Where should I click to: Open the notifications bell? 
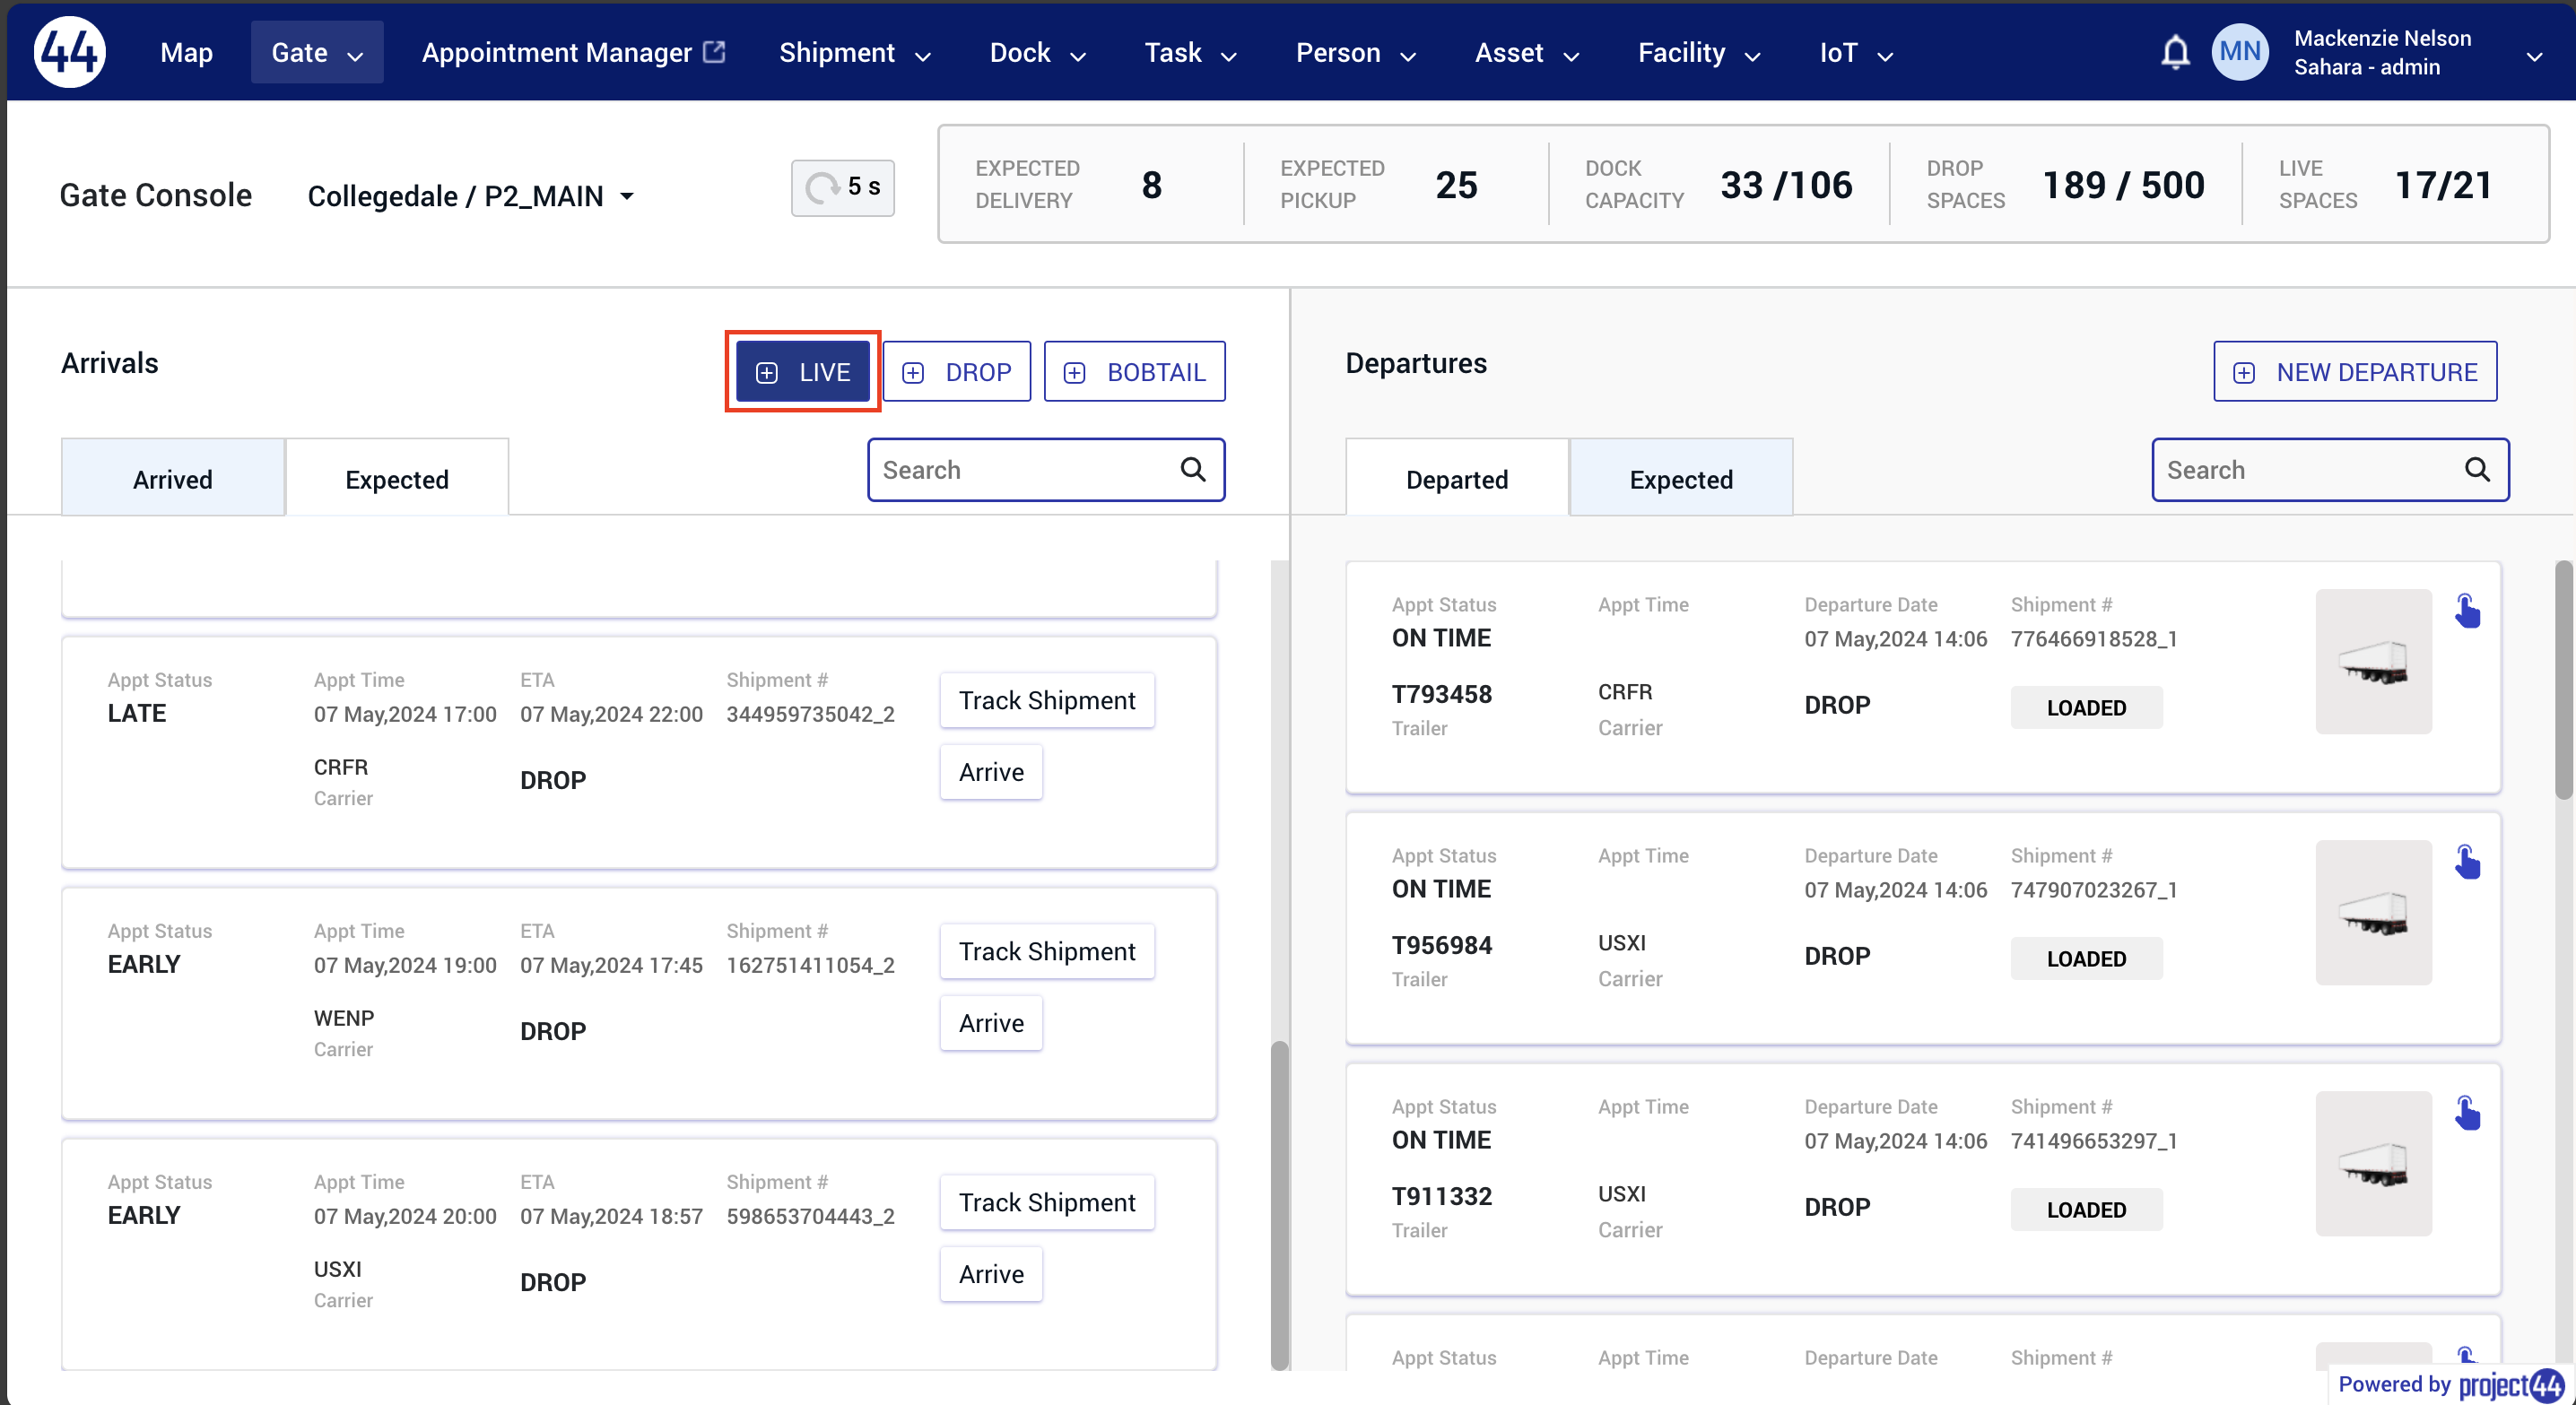tap(2175, 52)
